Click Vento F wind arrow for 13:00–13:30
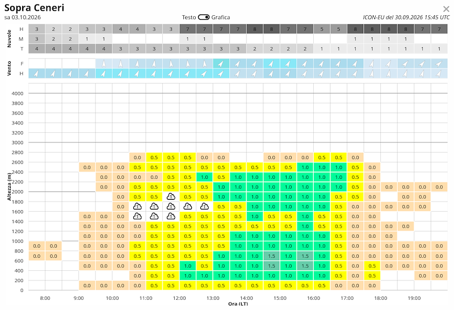The height and width of the screenshot is (310, 454). tap(221, 64)
